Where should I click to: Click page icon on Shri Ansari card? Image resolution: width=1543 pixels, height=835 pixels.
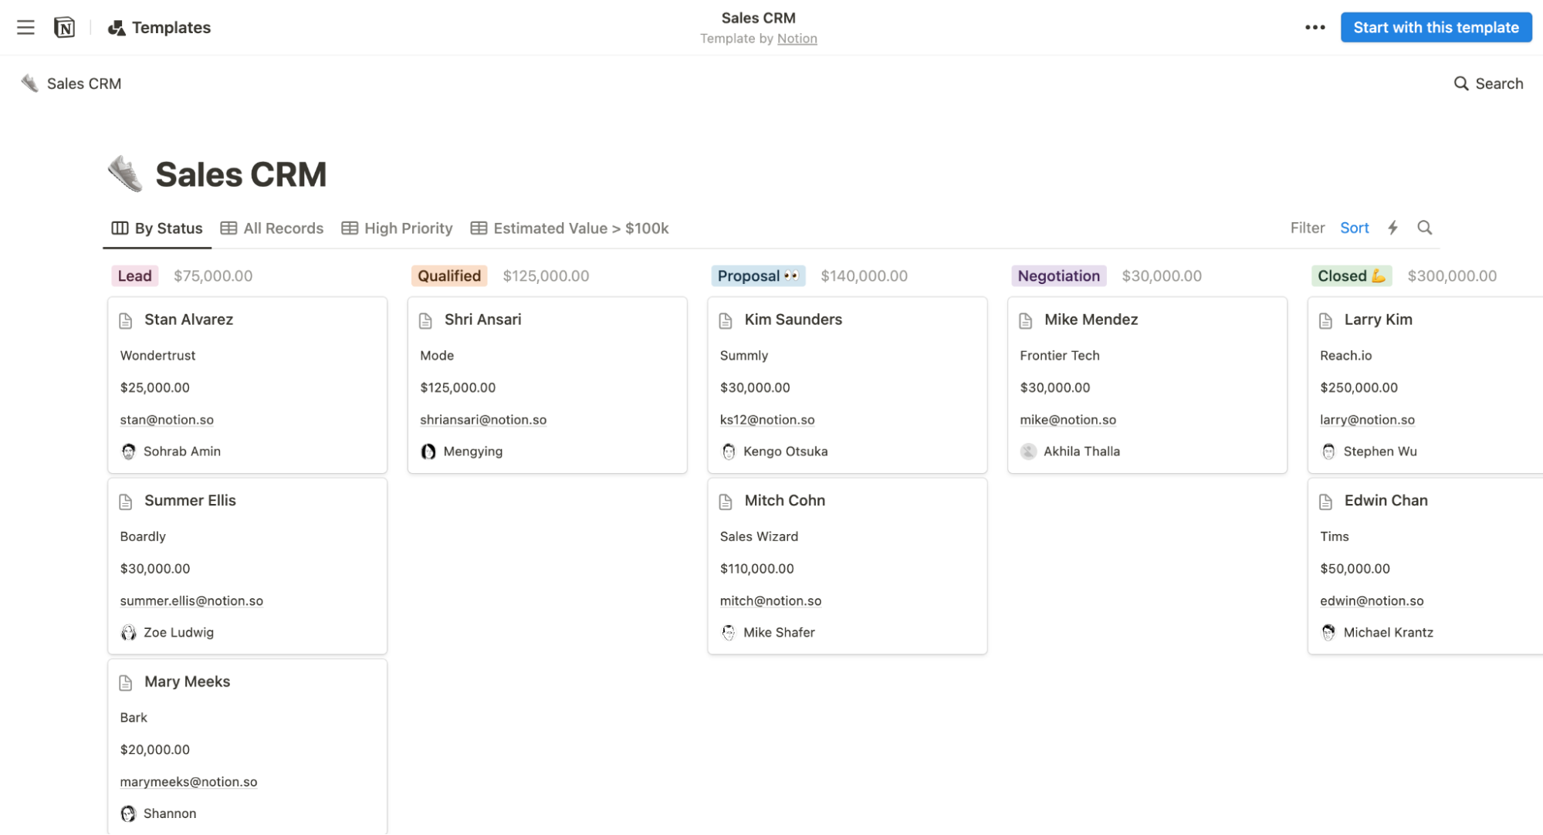pos(425,320)
